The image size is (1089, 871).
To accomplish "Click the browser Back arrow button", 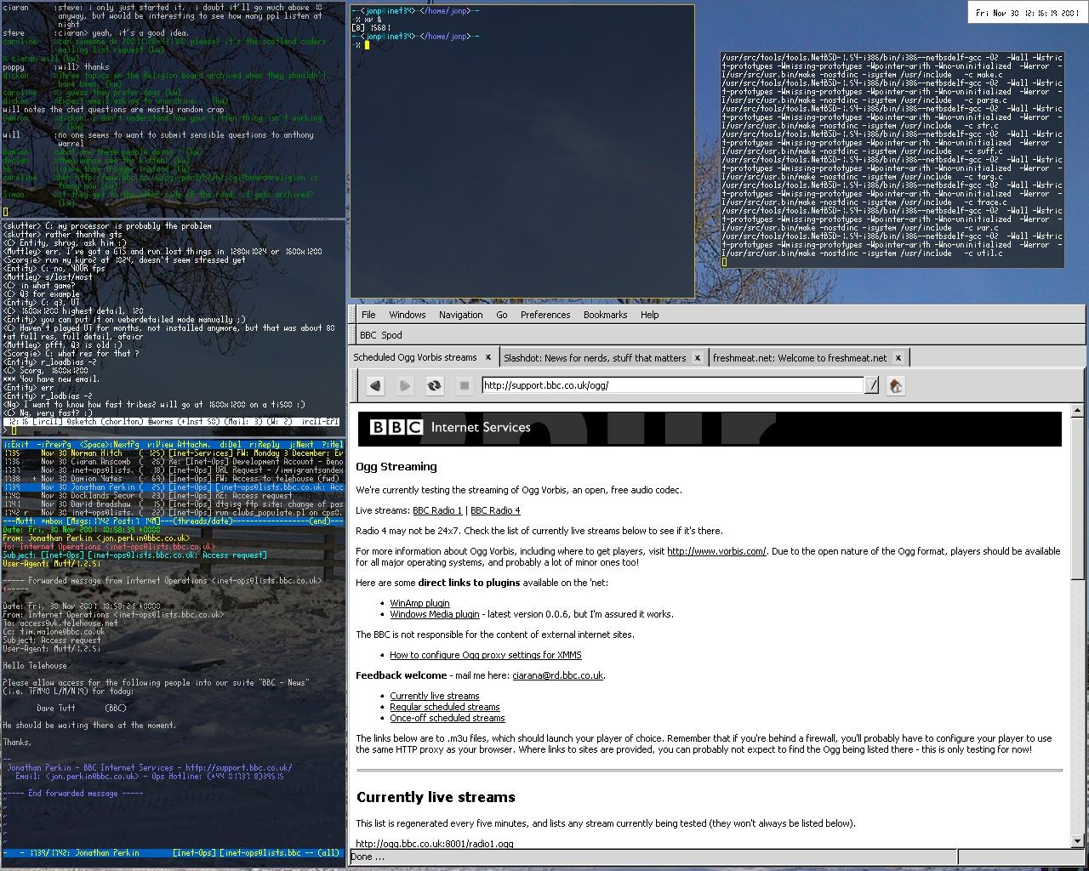I will (375, 386).
